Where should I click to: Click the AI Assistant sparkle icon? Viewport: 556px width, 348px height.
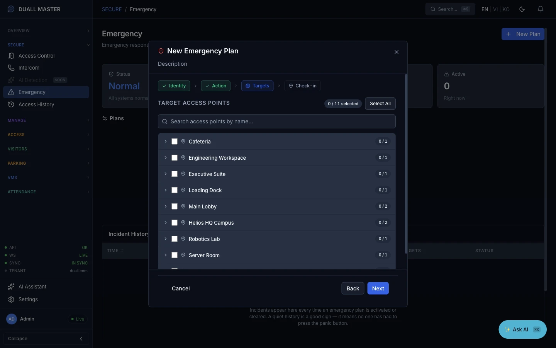[11, 287]
